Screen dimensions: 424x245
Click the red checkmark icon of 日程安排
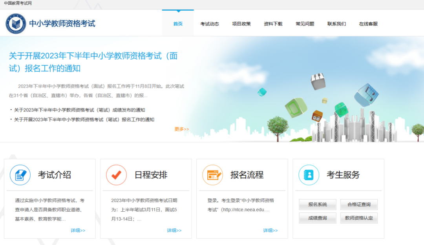(116, 175)
